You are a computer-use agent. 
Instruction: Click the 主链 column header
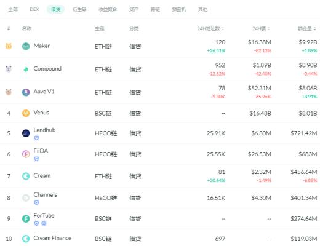point(100,28)
